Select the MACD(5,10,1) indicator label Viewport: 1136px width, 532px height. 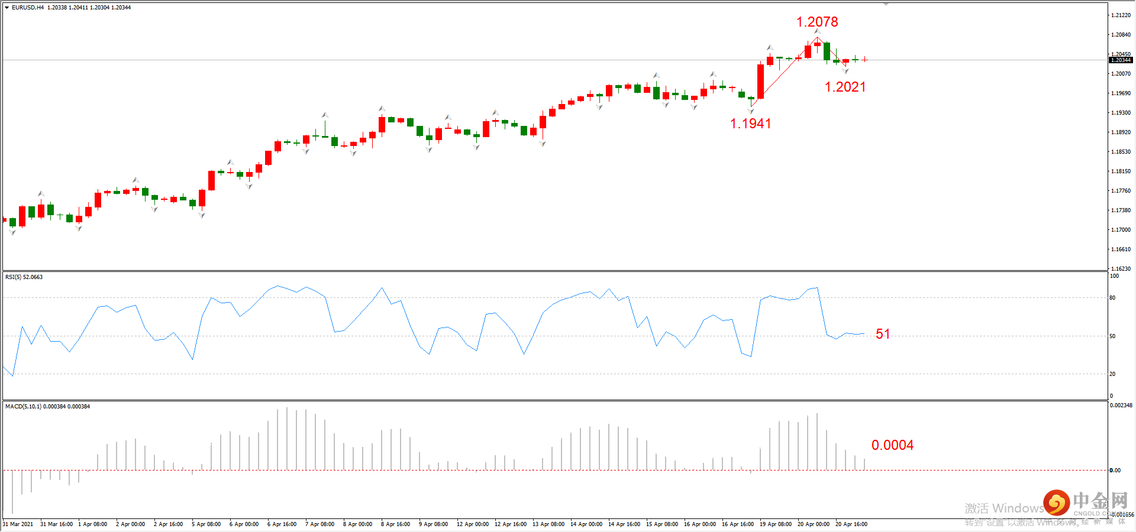pyautogui.click(x=47, y=407)
